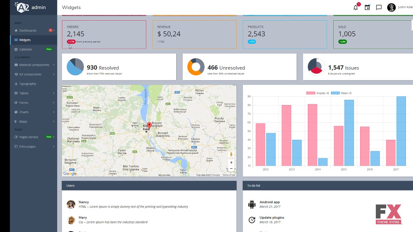
Task: Open the chat messages icon
Action: [x=379, y=7]
